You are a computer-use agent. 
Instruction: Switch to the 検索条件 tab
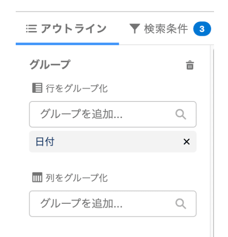[x=170, y=28]
